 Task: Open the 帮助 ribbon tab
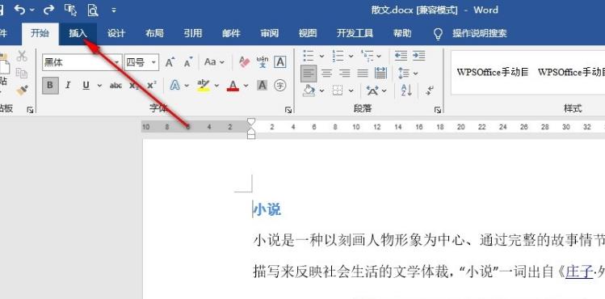click(402, 34)
